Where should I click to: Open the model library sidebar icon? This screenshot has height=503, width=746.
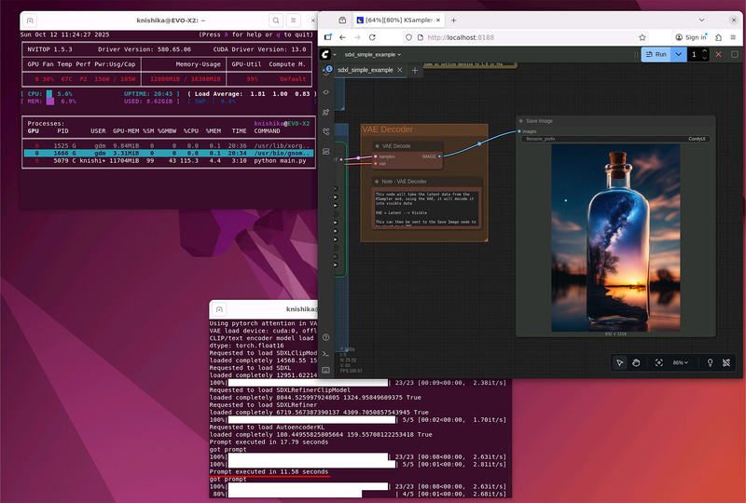point(325,131)
